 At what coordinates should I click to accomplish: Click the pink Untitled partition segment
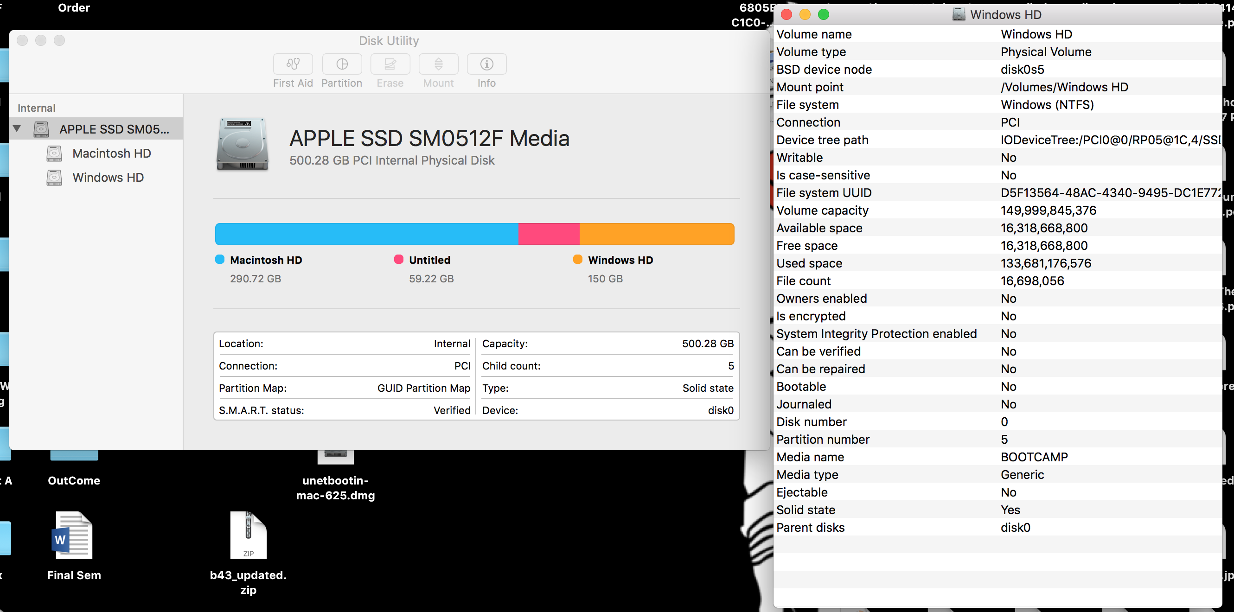(x=549, y=234)
